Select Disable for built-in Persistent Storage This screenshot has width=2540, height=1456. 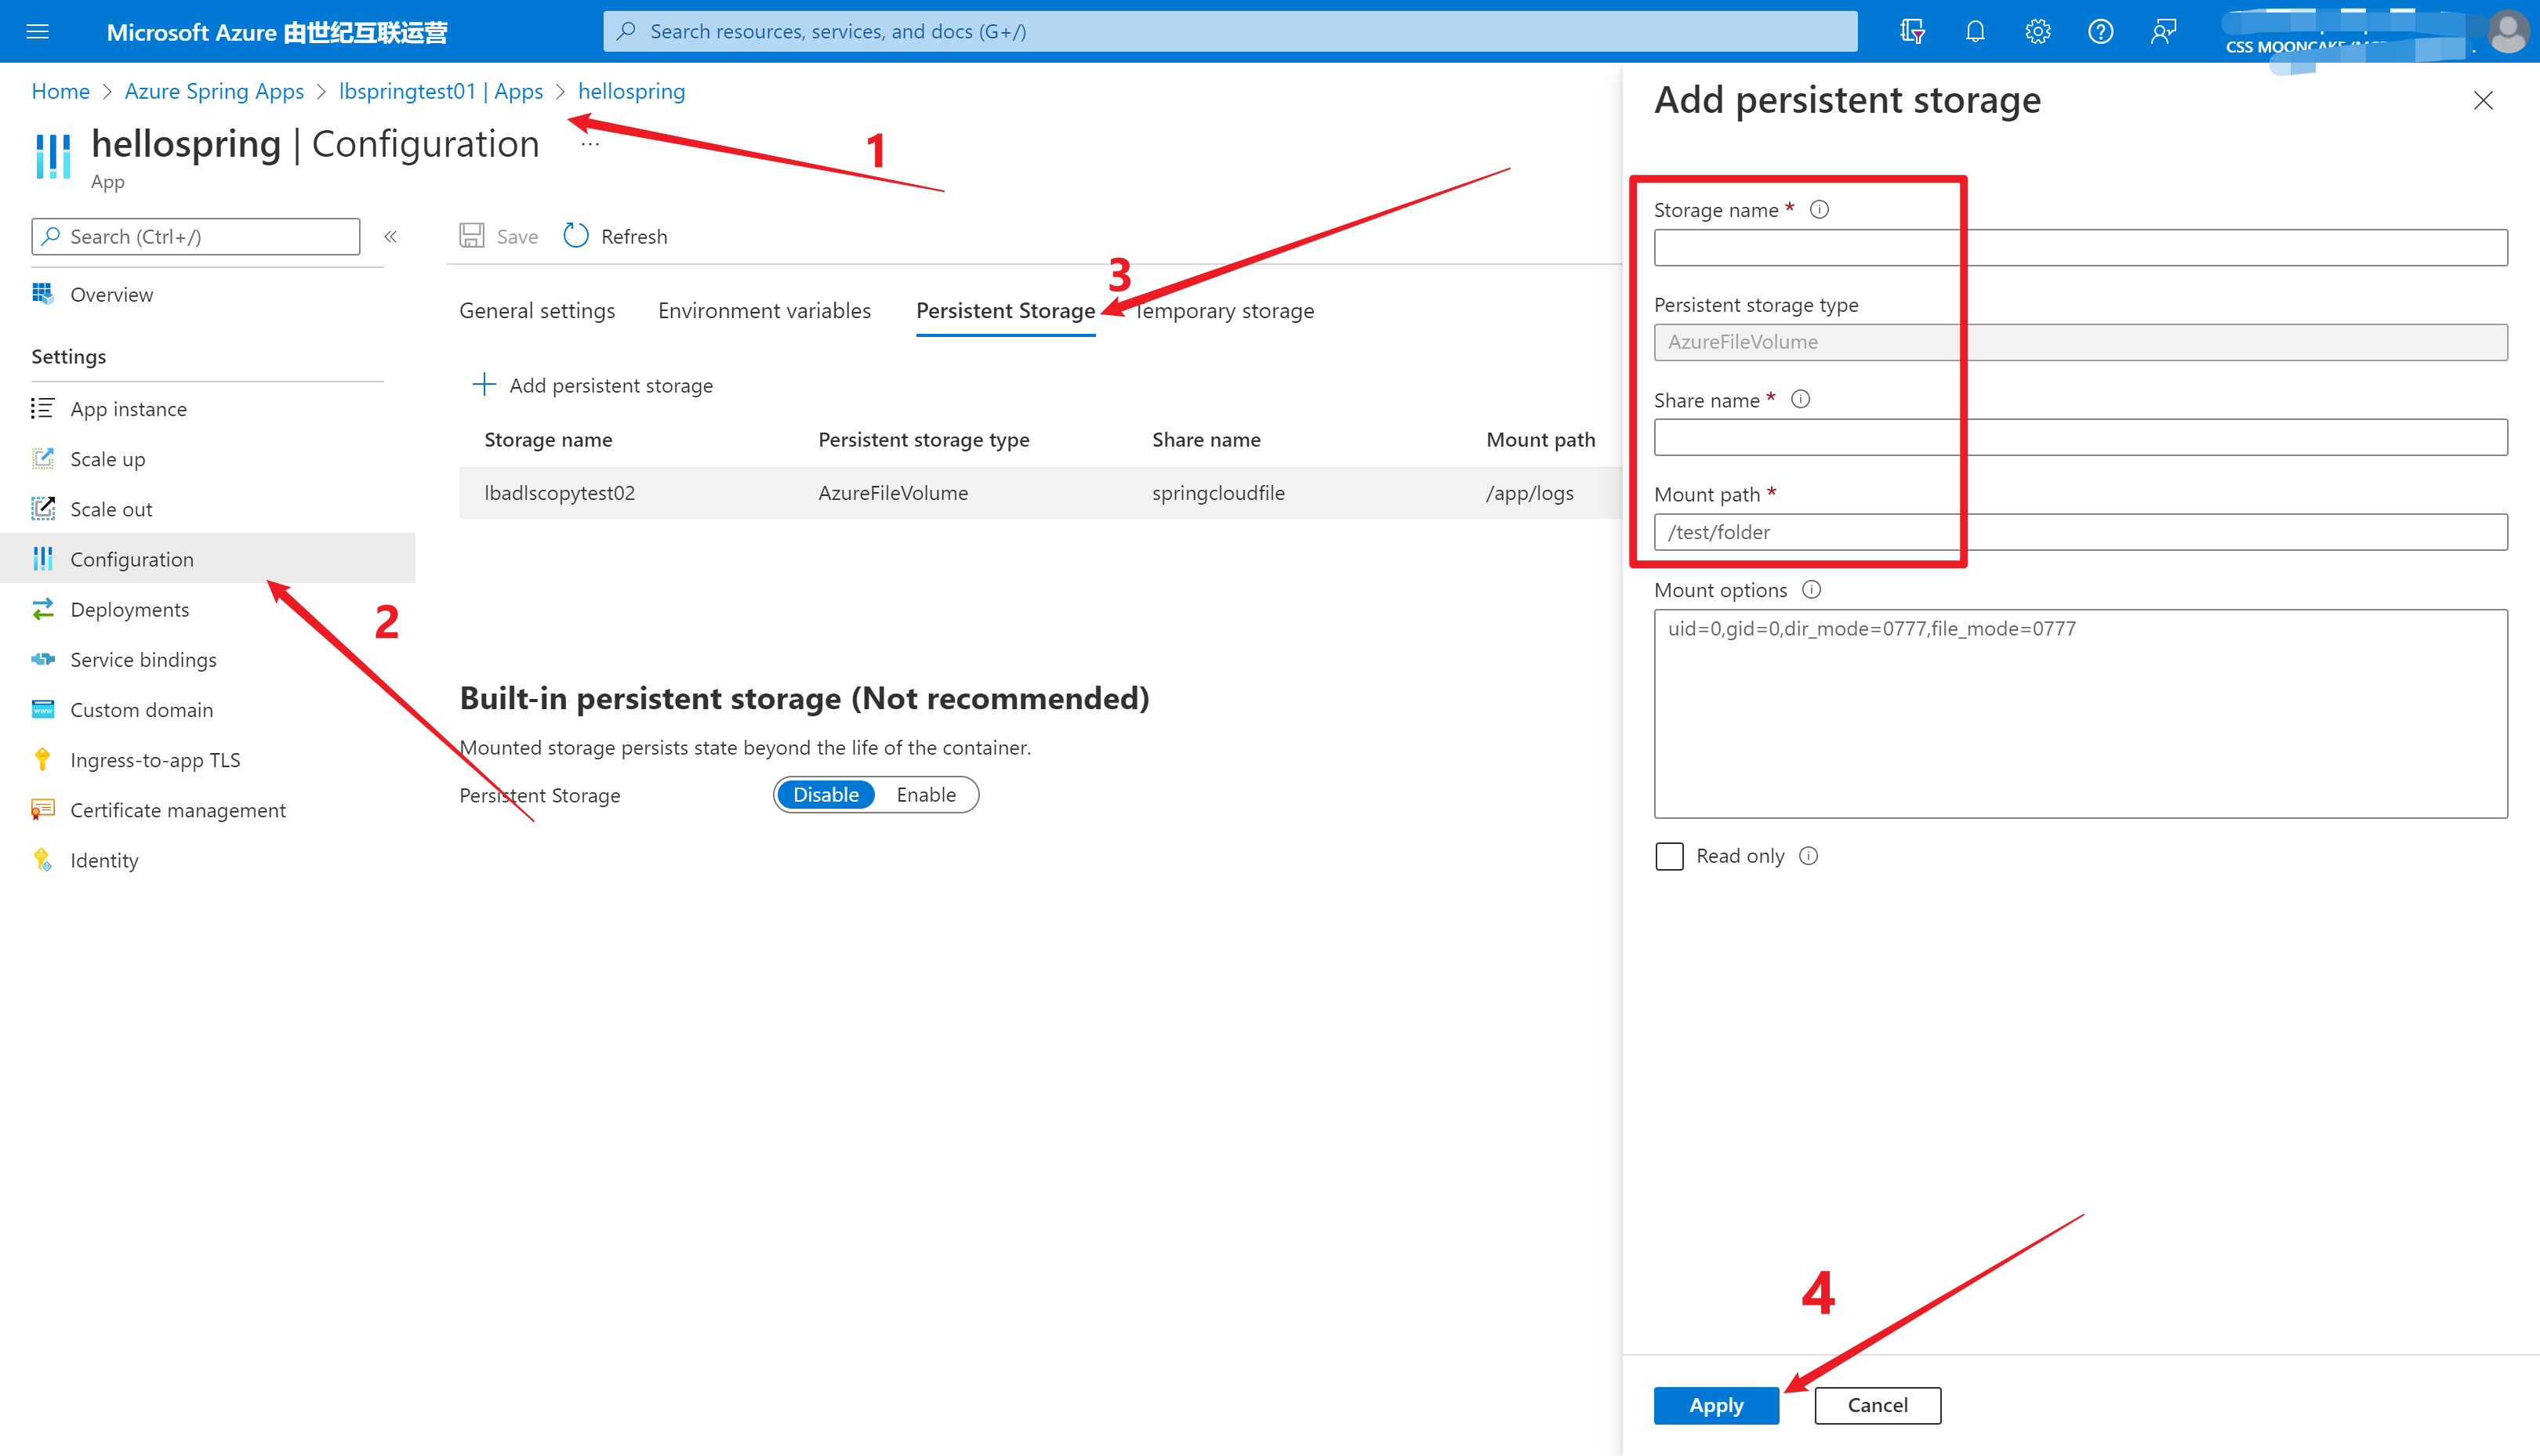(825, 795)
